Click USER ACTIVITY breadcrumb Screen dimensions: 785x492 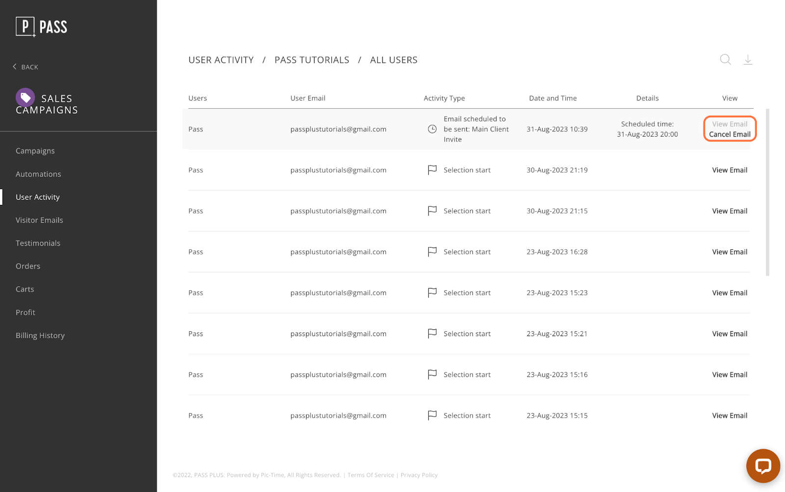pyautogui.click(x=221, y=60)
